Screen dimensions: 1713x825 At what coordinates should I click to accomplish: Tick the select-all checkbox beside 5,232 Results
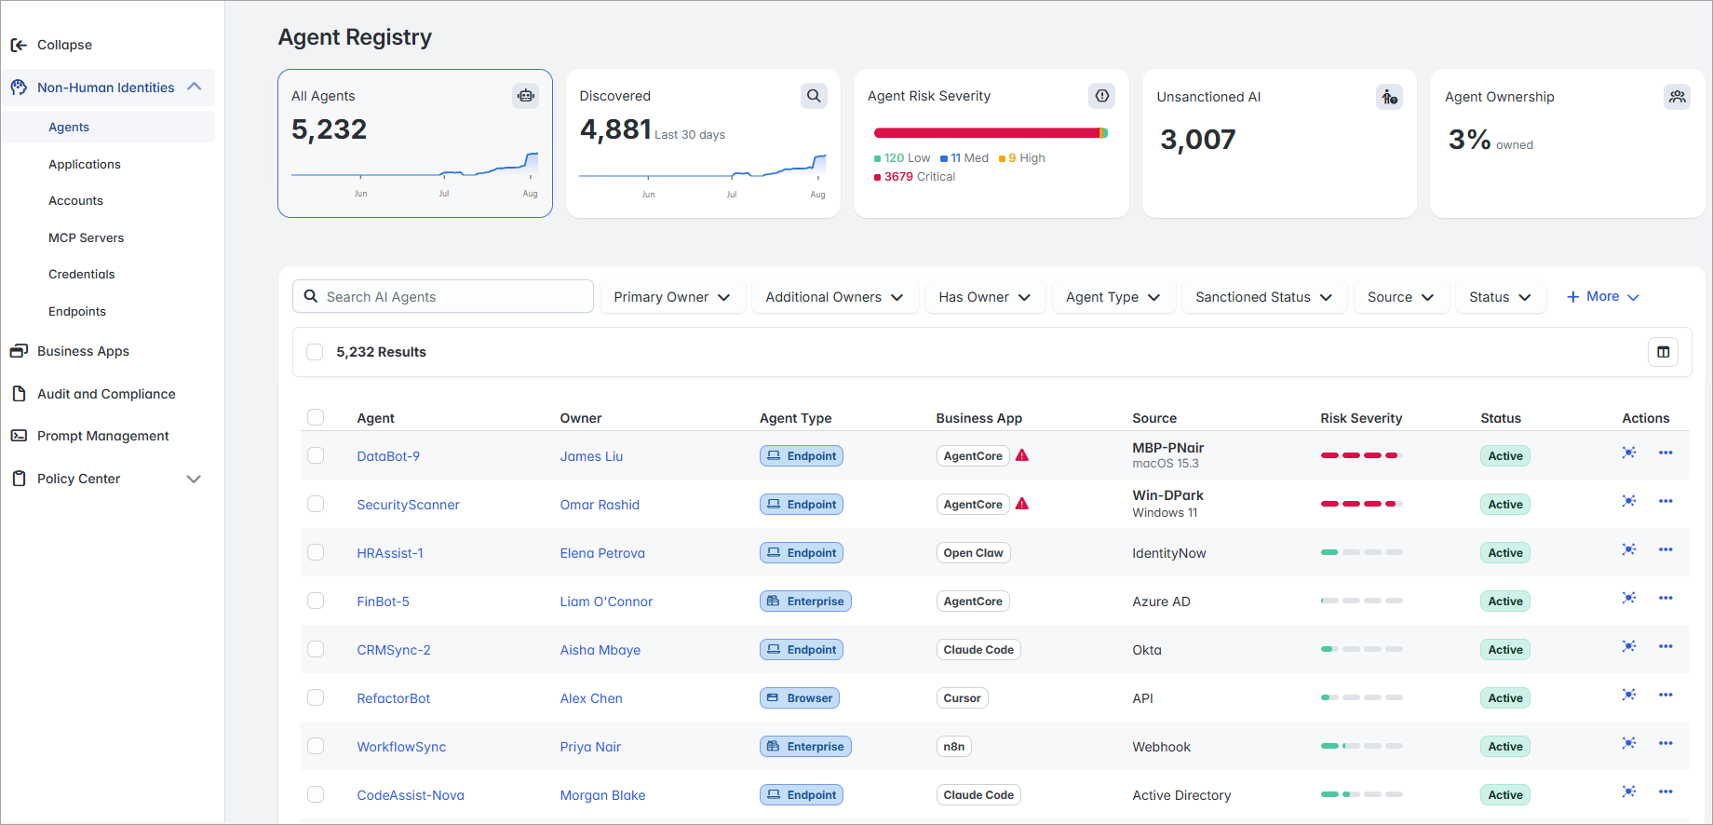click(315, 352)
